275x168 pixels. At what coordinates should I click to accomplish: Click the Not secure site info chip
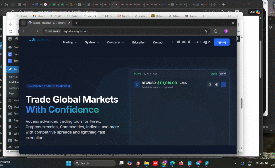pos(52,31)
